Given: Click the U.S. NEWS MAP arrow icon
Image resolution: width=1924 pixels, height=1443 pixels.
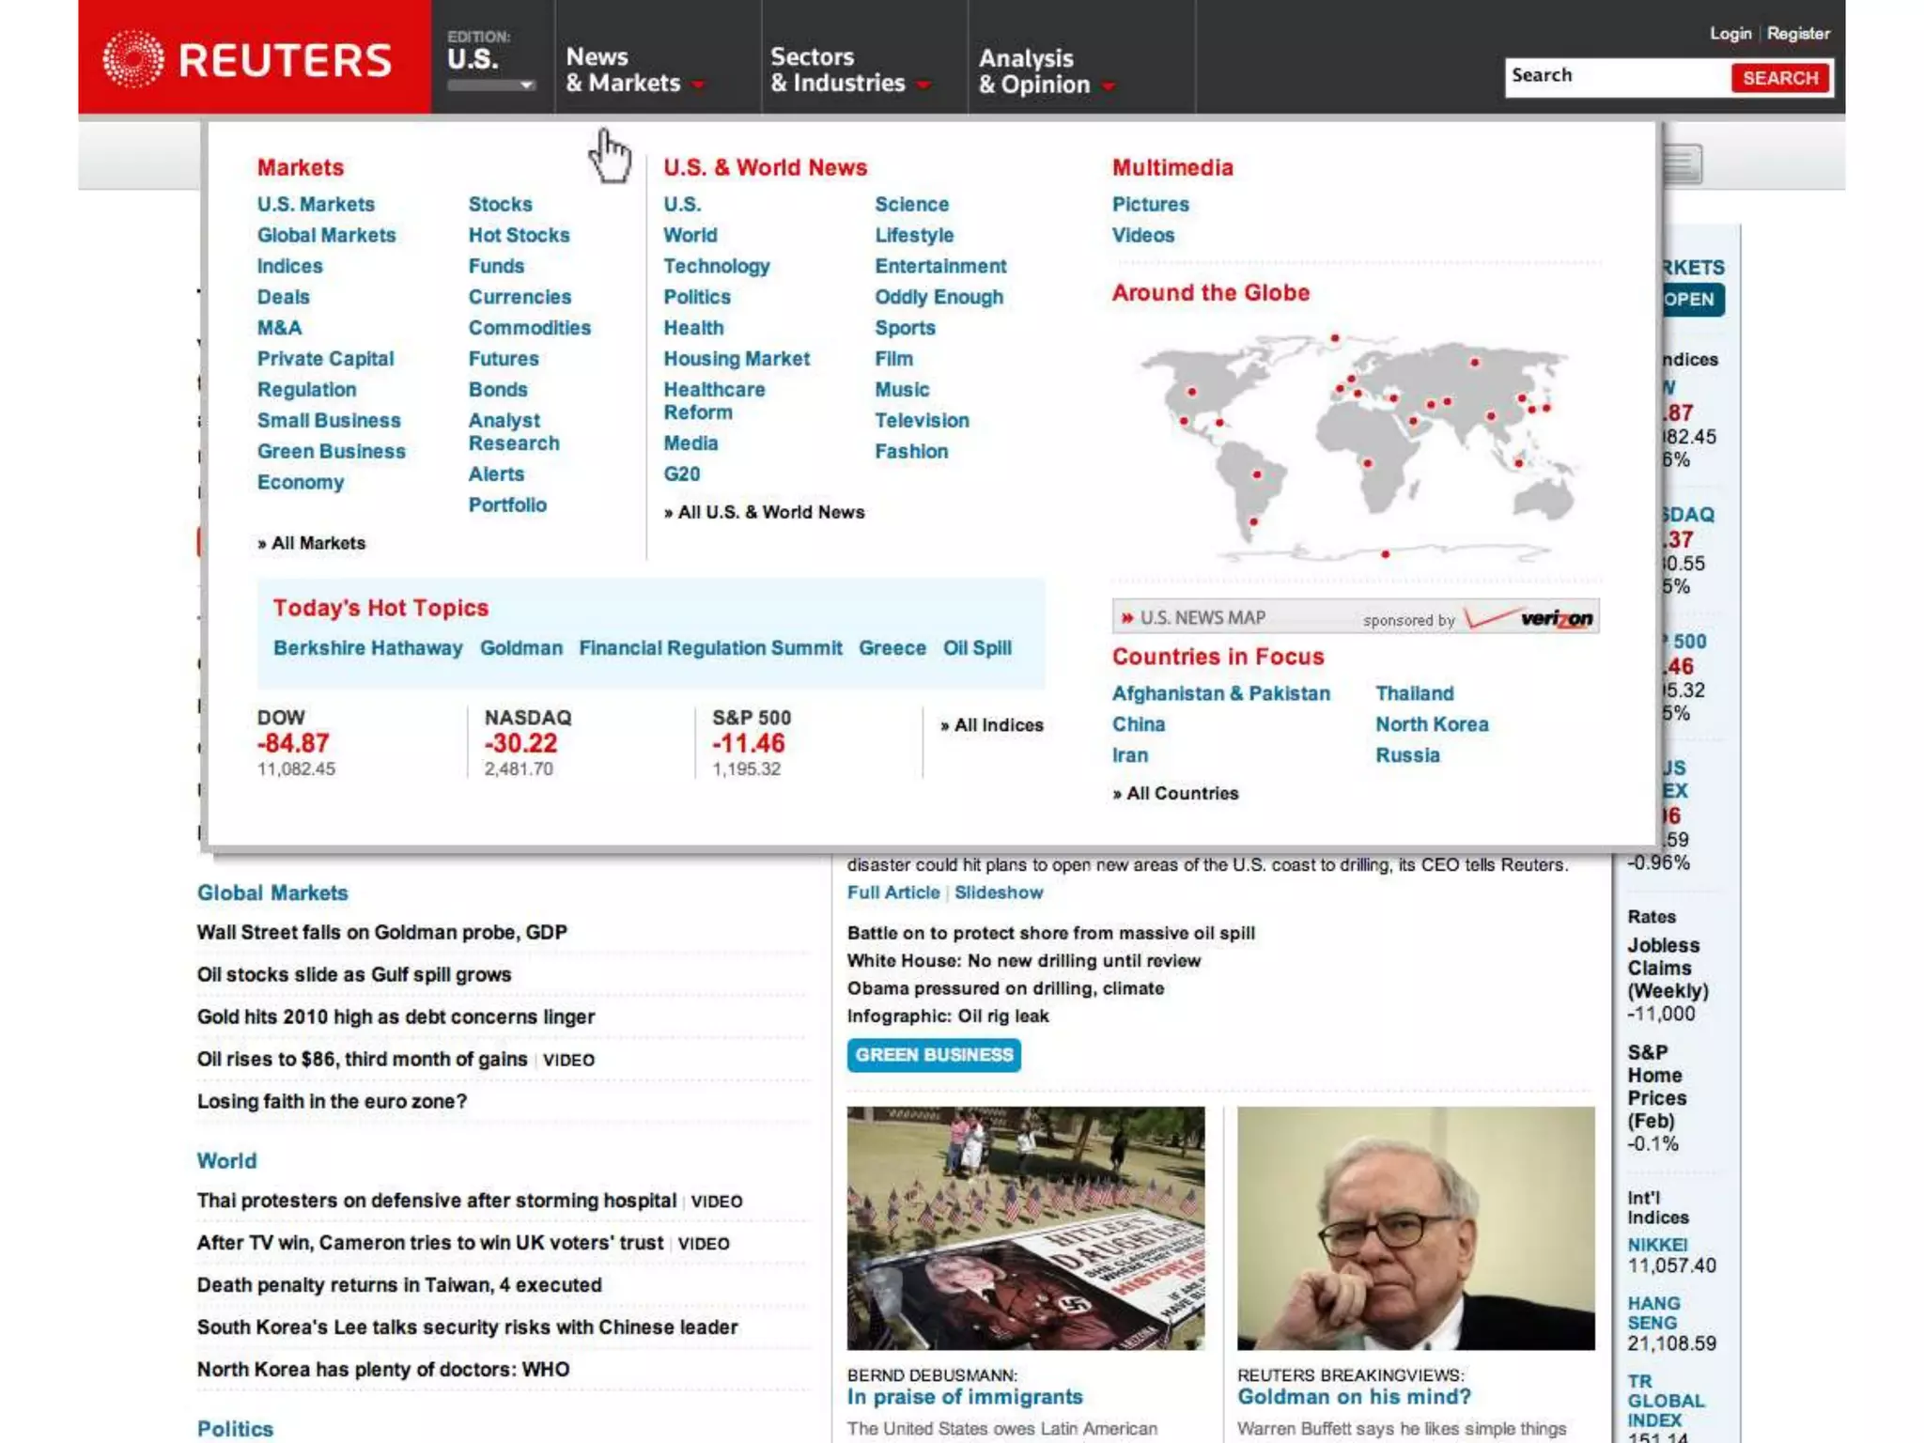Looking at the screenshot, I should pos(1126,618).
